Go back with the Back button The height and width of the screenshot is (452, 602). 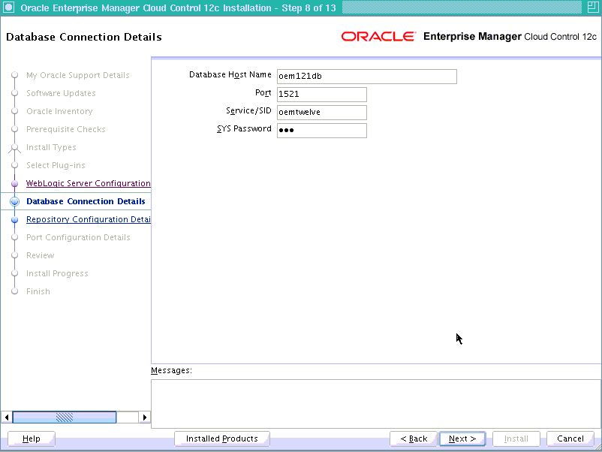click(x=414, y=438)
